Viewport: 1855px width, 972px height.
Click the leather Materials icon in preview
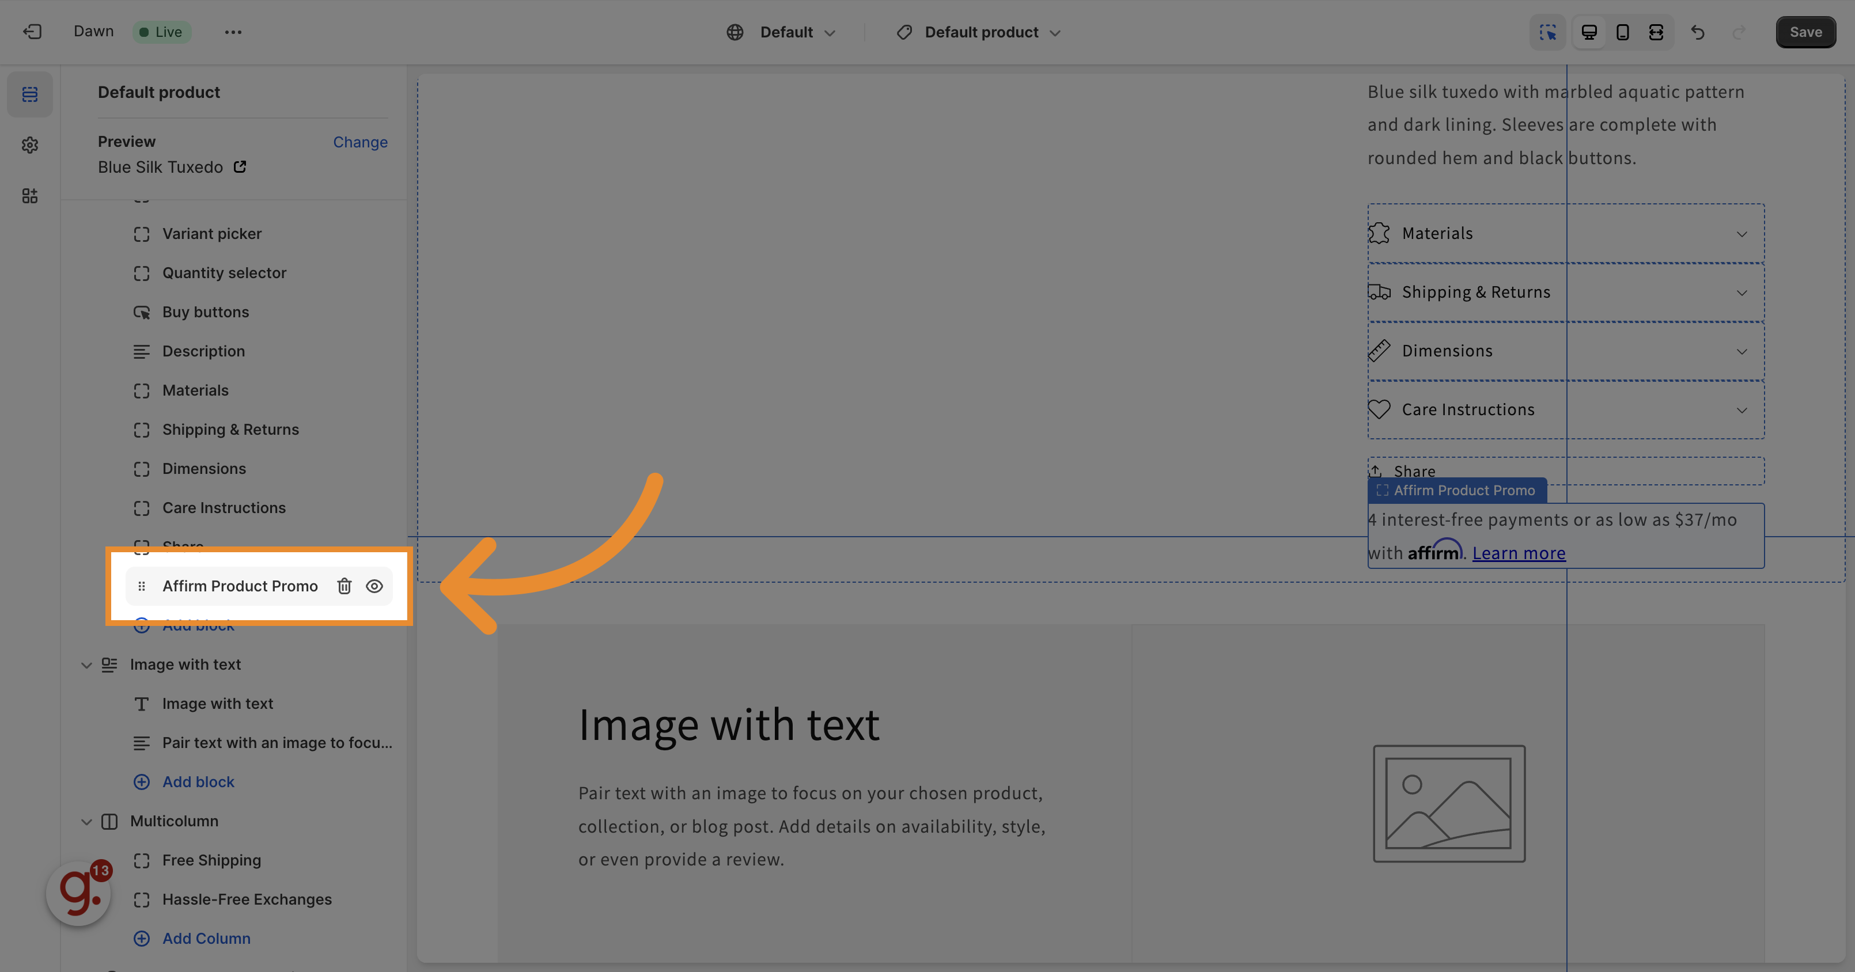click(x=1379, y=233)
